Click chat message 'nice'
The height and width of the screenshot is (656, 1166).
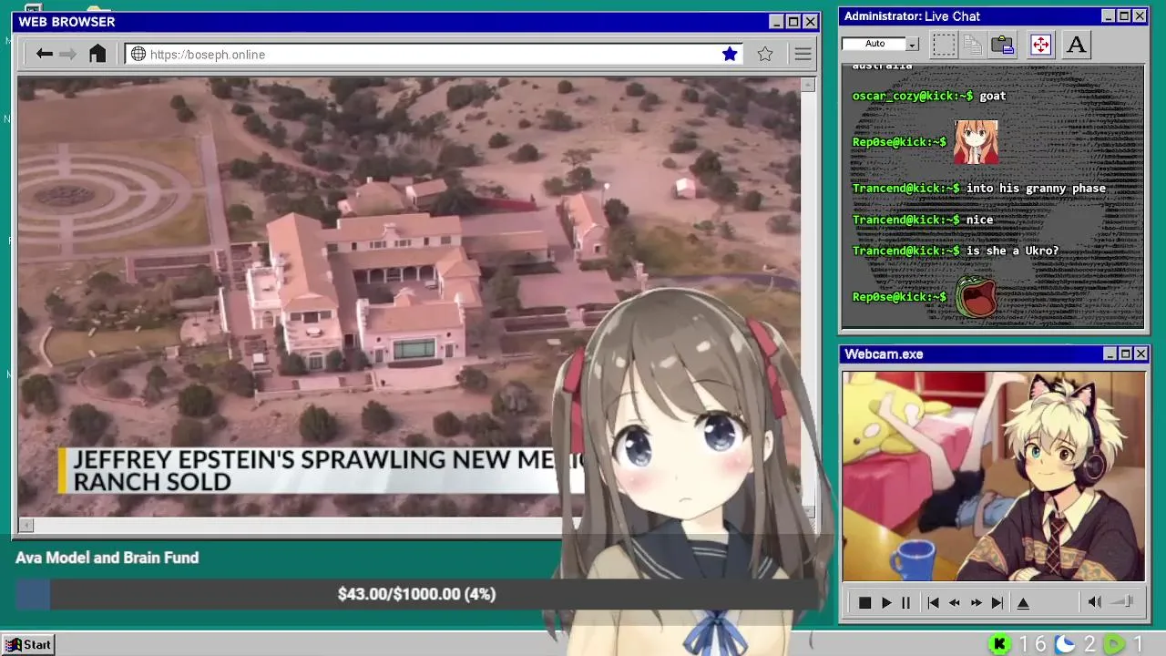(x=980, y=220)
